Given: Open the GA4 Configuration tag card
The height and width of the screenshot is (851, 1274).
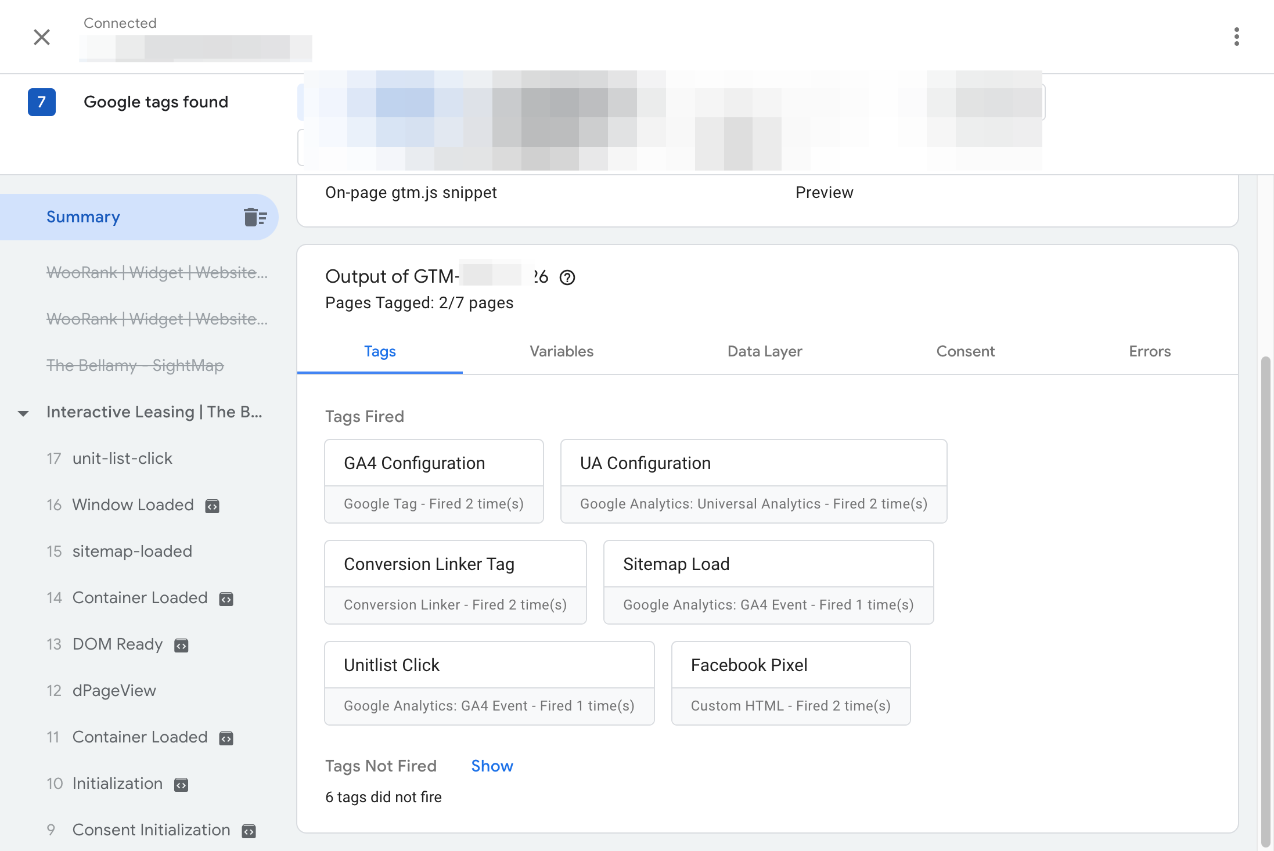Looking at the screenshot, I should click(x=434, y=481).
